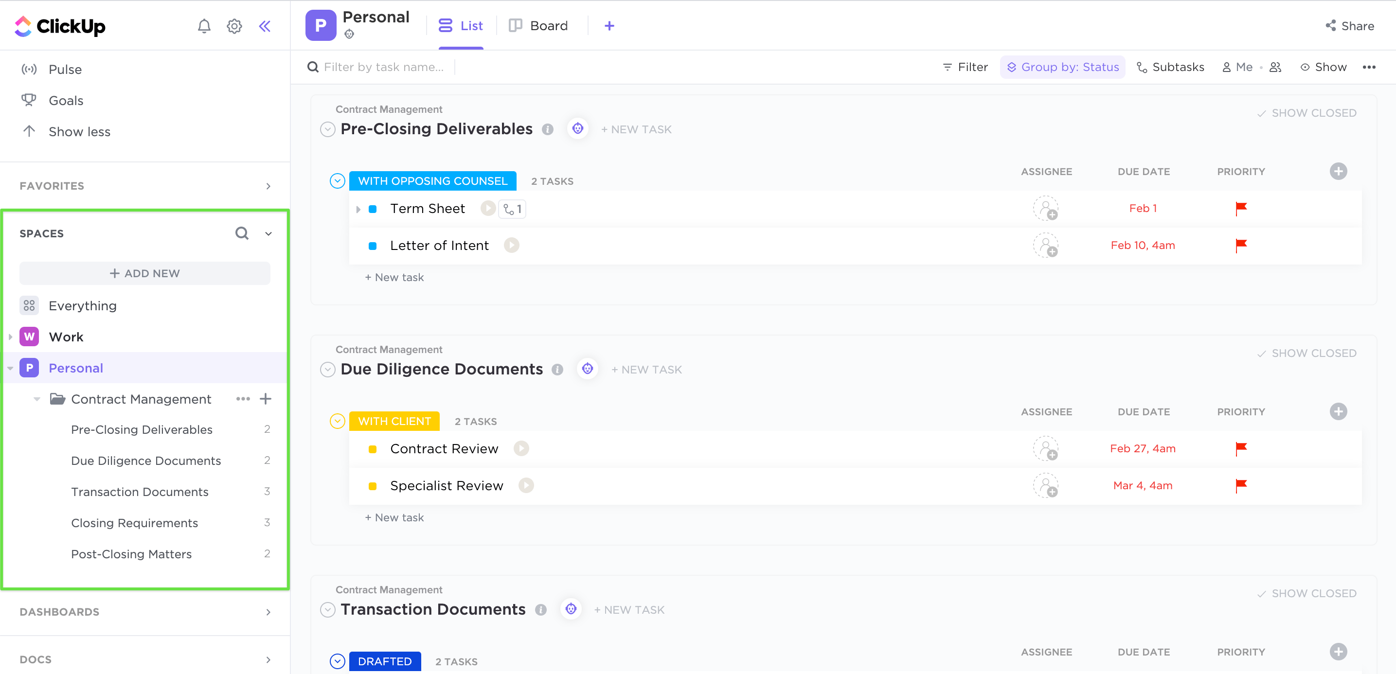
Task: Open Pre-Closing Deliverables automation robot icon
Action: pos(578,129)
